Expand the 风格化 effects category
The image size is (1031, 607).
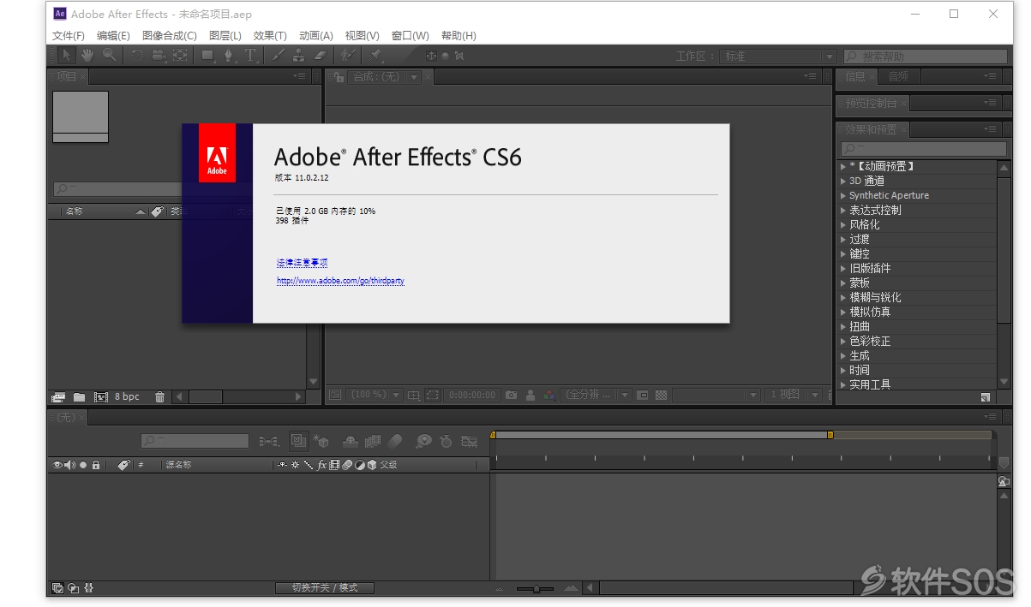[843, 225]
